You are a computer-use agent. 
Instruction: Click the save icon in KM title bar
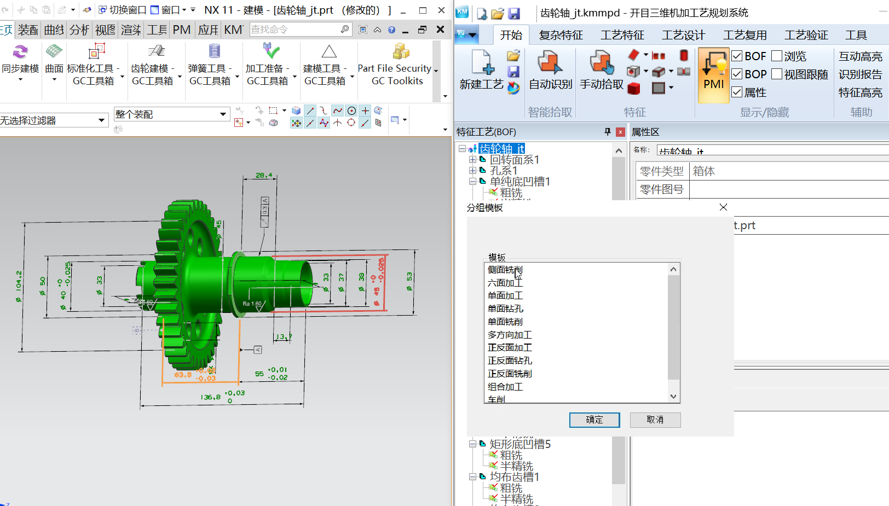514,13
